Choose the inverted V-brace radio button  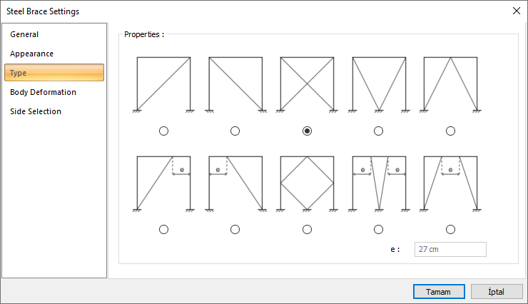[450, 131]
